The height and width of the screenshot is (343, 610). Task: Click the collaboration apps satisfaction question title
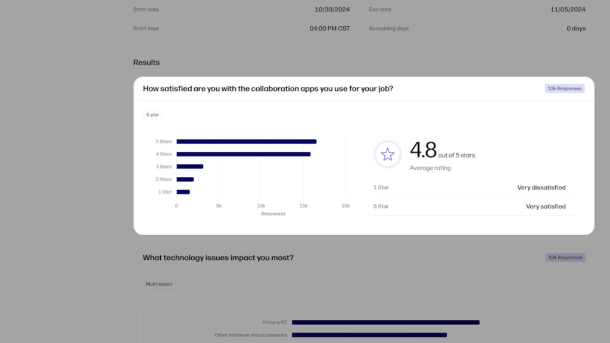click(x=267, y=89)
